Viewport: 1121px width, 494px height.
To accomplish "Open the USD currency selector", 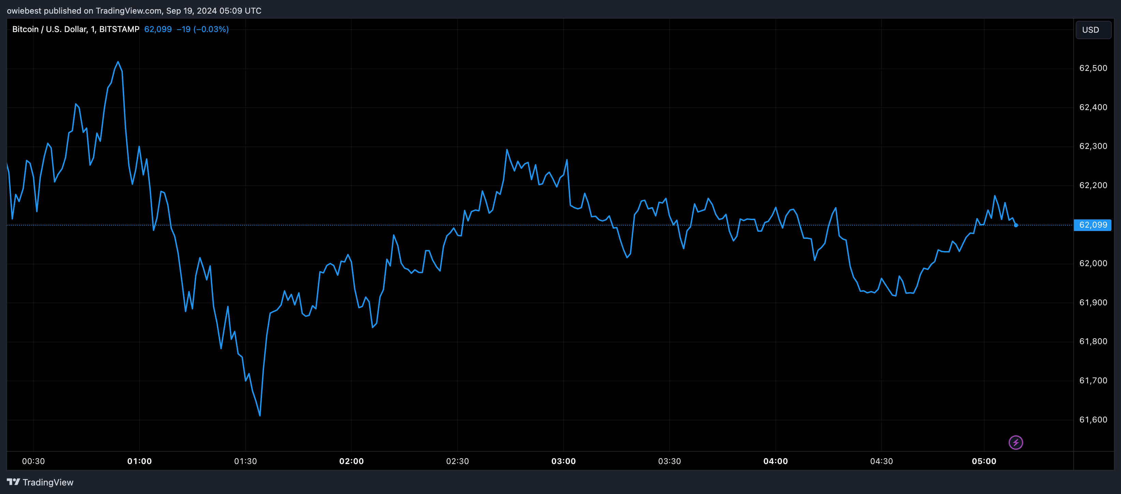I will tap(1093, 30).
